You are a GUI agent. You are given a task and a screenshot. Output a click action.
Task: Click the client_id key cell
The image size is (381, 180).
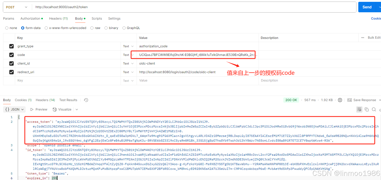(68, 63)
